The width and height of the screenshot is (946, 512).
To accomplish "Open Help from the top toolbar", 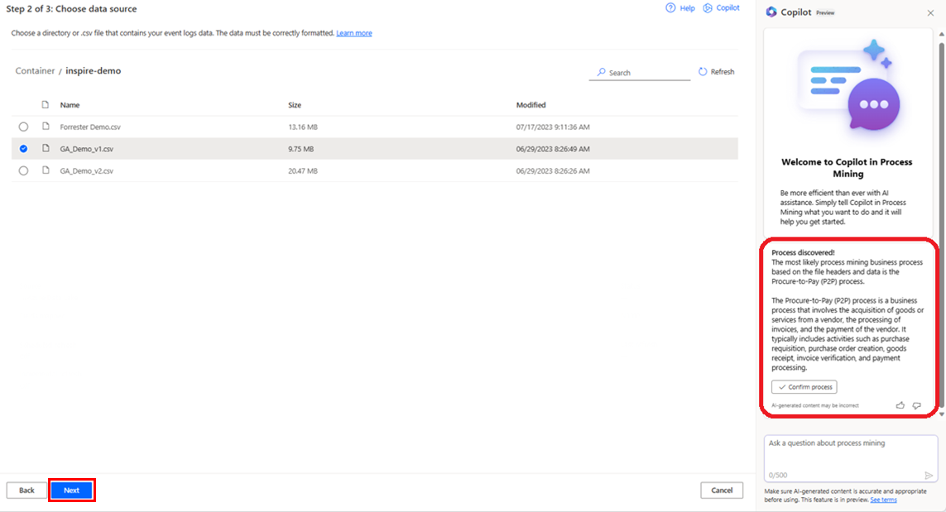I will point(679,7).
